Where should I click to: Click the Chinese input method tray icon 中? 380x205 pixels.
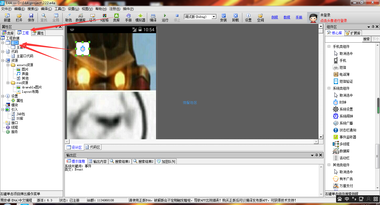click(x=347, y=199)
